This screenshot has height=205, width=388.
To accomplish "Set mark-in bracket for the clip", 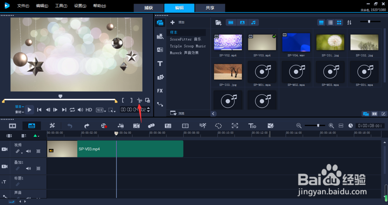I will pos(123,100).
